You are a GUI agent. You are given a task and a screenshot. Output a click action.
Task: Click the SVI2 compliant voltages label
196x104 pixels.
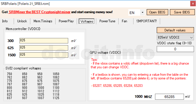(23, 68)
